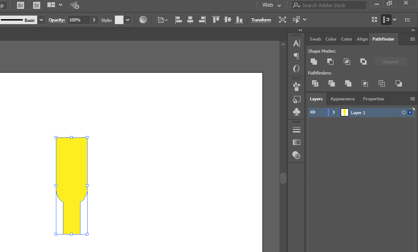Select the Pathfinder tab
The width and height of the screenshot is (418, 252).
tap(383, 39)
